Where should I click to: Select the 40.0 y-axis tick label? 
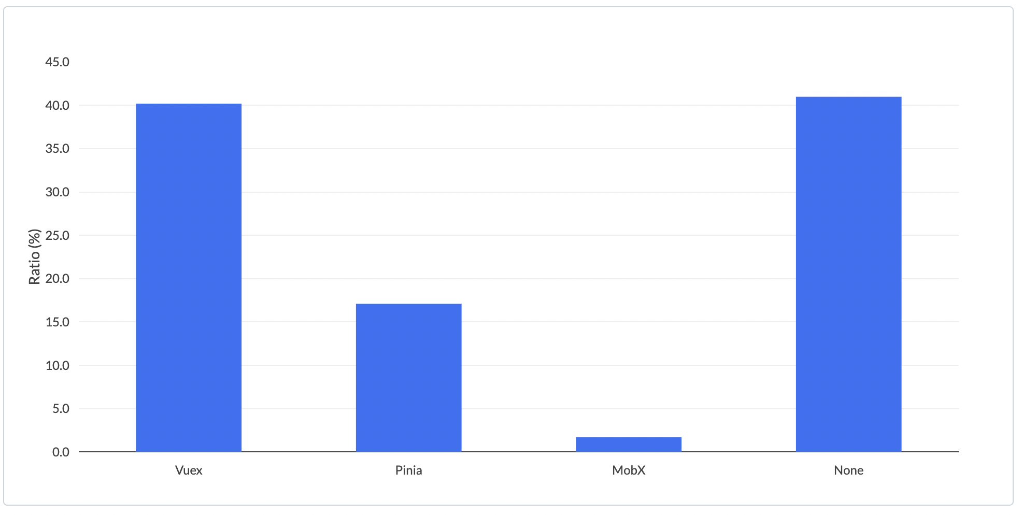tap(57, 106)
